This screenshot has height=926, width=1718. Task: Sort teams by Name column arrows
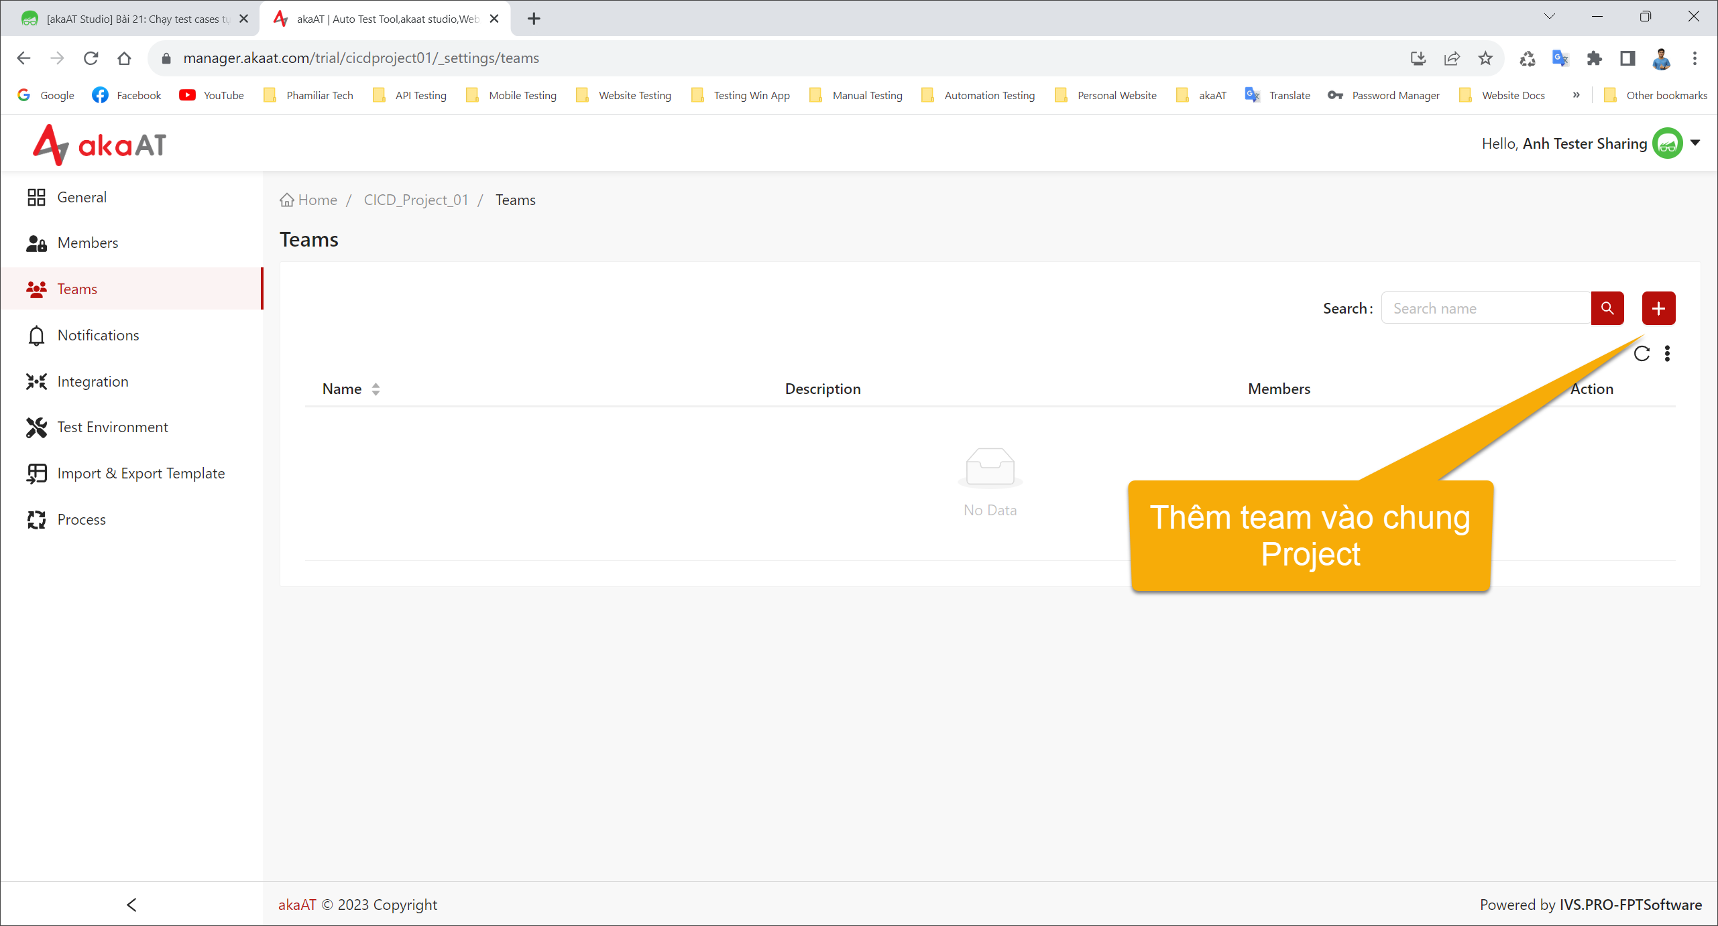coord(376,389)
